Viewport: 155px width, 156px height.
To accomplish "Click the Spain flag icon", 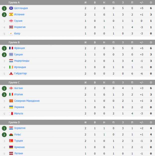I will coord(11,15).
